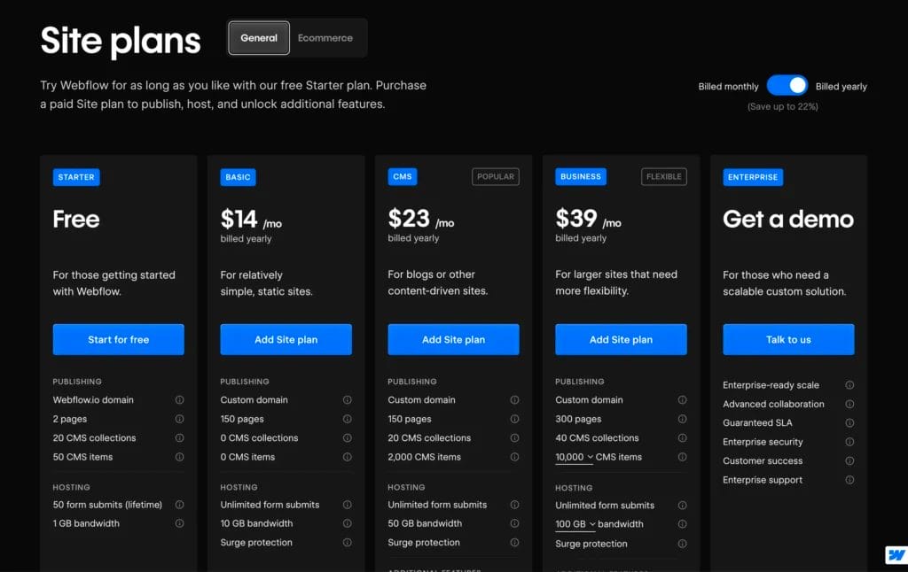Screen dimensions: 908x572
Task: Select the General tab
Action: pos(258,37)
